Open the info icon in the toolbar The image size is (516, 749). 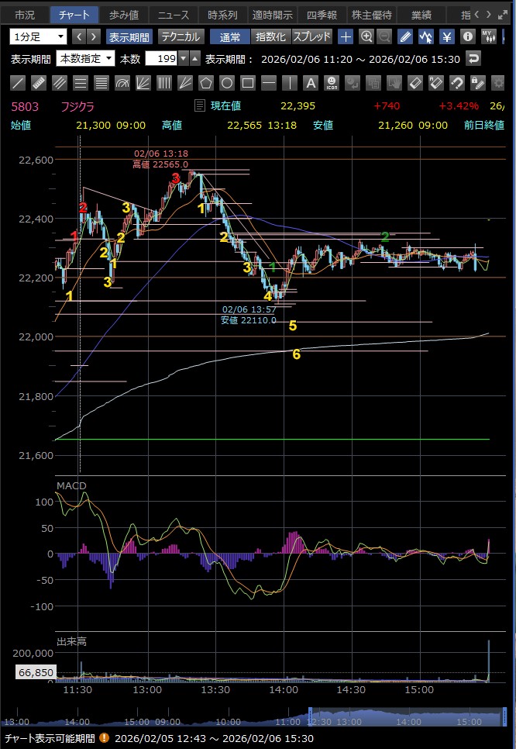468,36
